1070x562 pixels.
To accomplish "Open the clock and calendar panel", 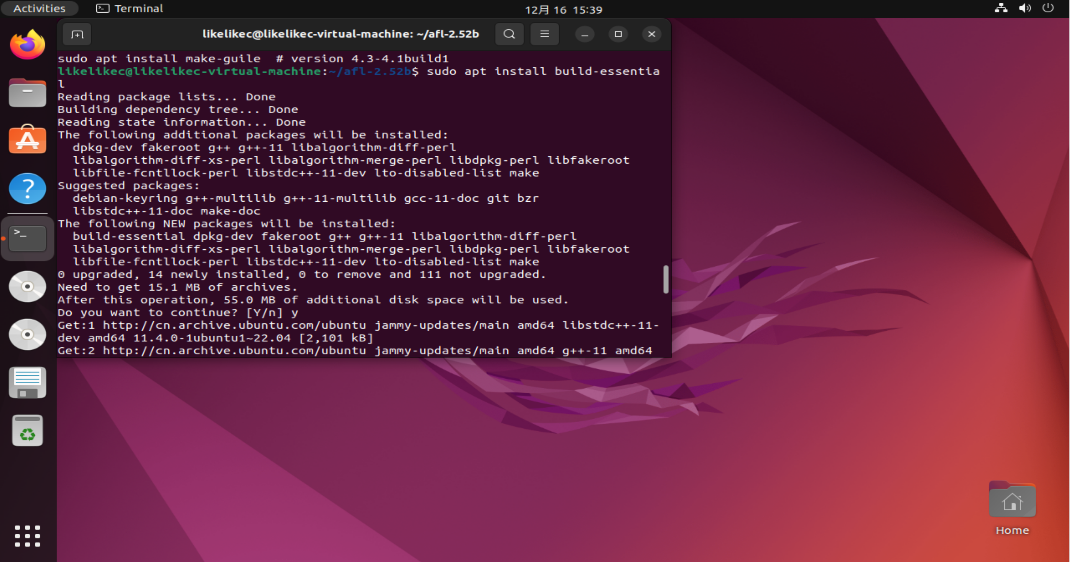I will (563, 9).
